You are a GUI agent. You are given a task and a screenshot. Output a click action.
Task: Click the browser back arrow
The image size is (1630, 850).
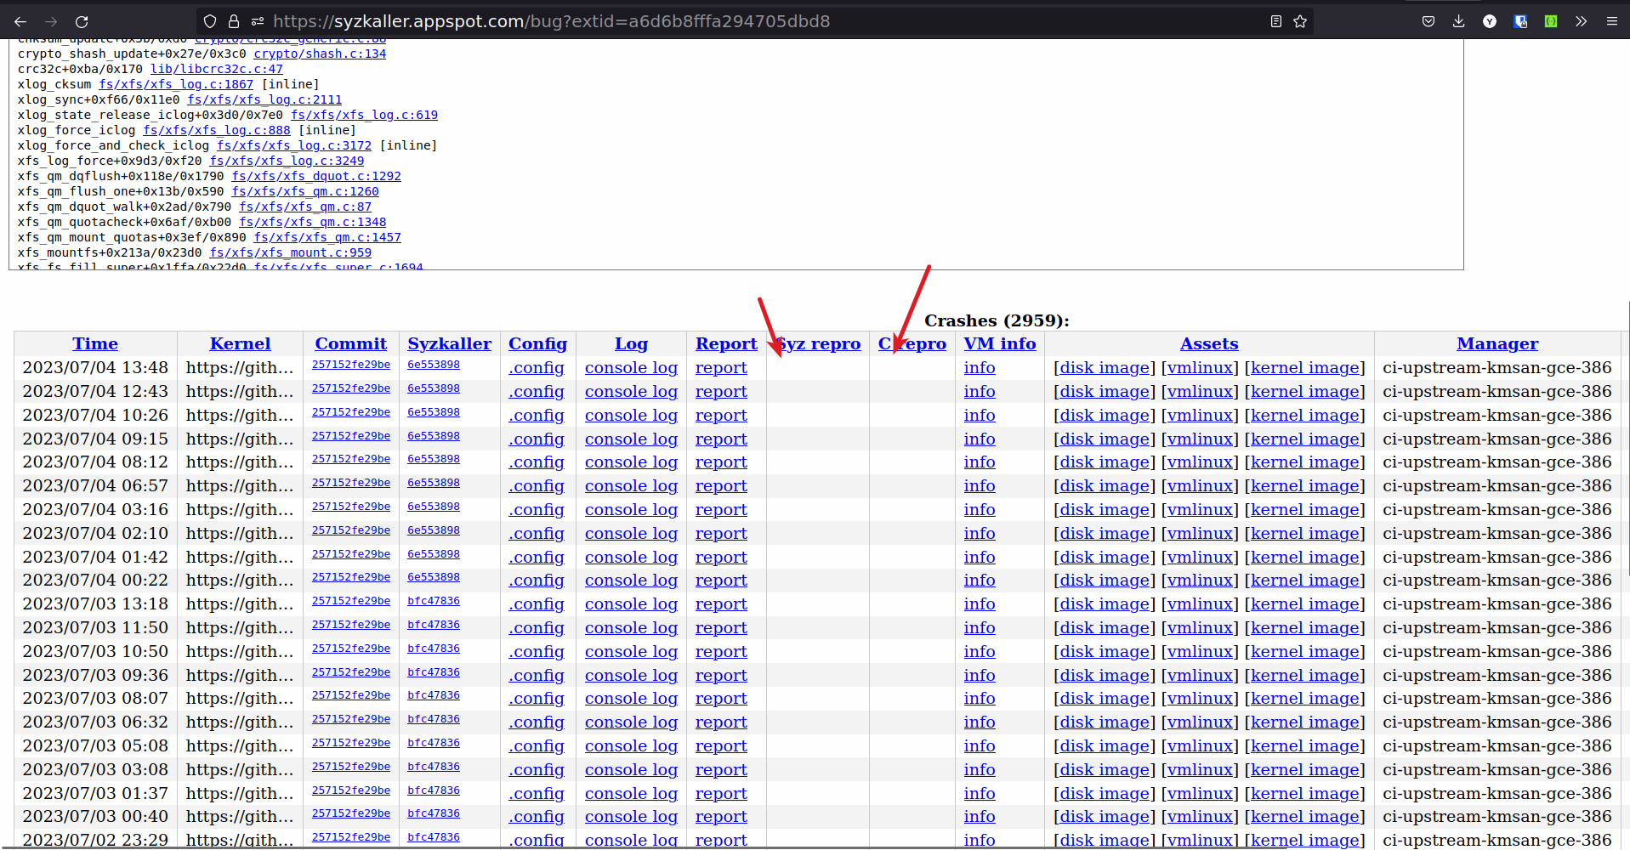[x=20, y=21]
